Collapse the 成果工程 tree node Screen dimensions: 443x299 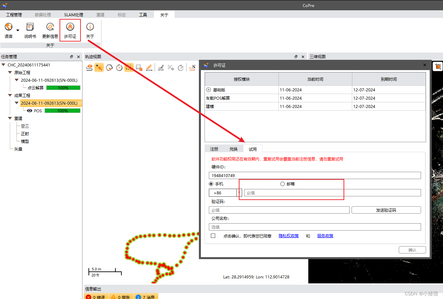(x=10, y=95)
